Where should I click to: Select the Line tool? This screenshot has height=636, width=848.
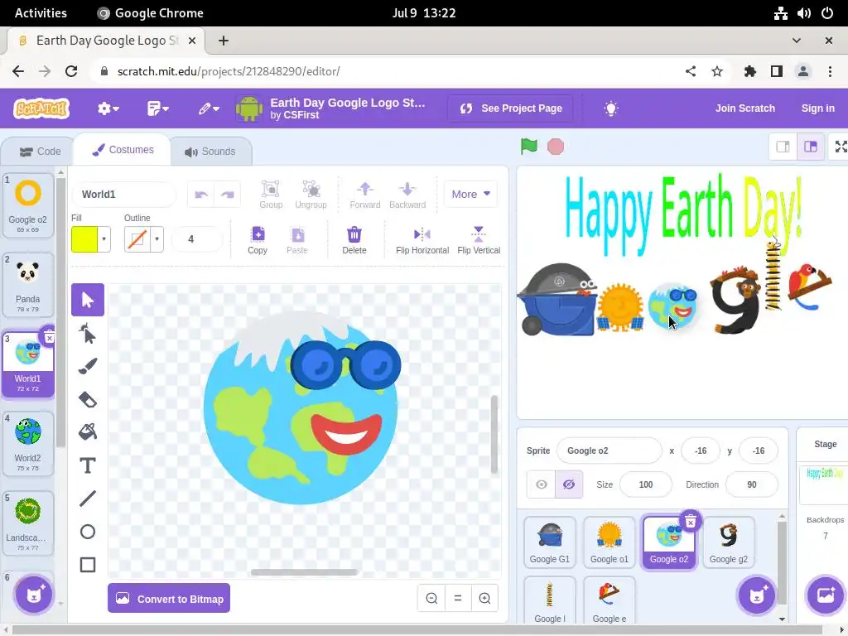tap(88, 499)
